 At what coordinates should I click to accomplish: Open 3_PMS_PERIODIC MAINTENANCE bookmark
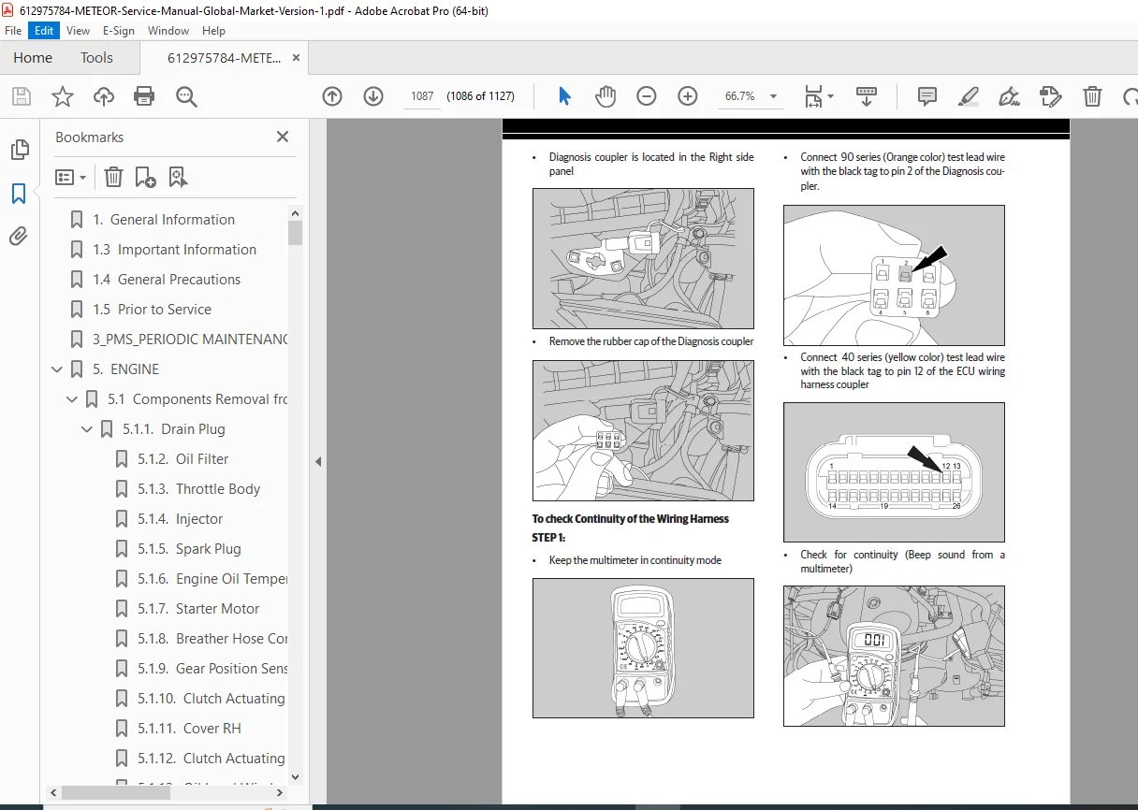click(x=190, y=340)
